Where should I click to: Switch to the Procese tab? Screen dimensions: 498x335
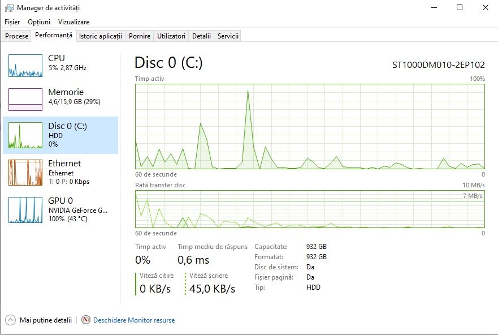[x=17, y=36]
